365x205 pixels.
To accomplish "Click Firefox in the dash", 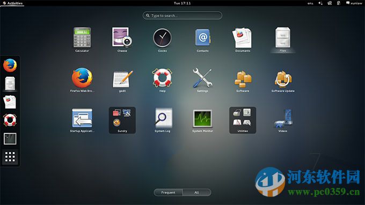I will tap(10, 65).
